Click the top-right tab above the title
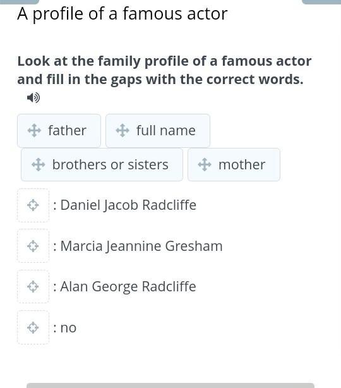 (x=321, y=2)
